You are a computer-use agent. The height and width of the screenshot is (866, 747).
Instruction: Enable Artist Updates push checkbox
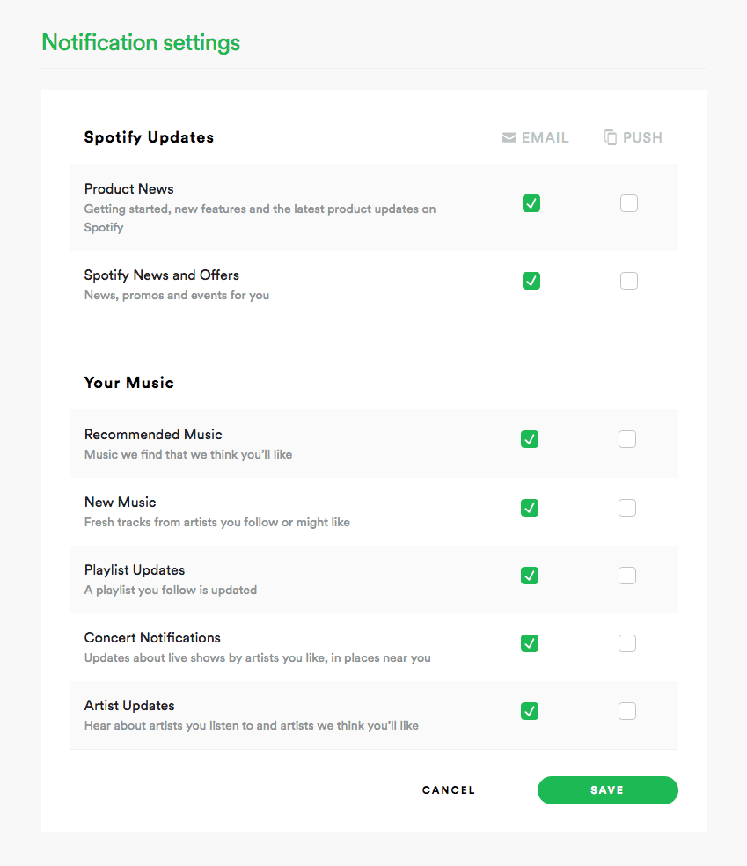(627, 711)
